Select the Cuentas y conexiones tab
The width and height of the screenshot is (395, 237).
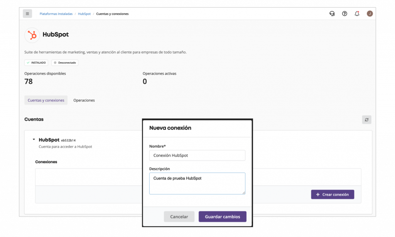pyautogui.click(x=46, y=100)
